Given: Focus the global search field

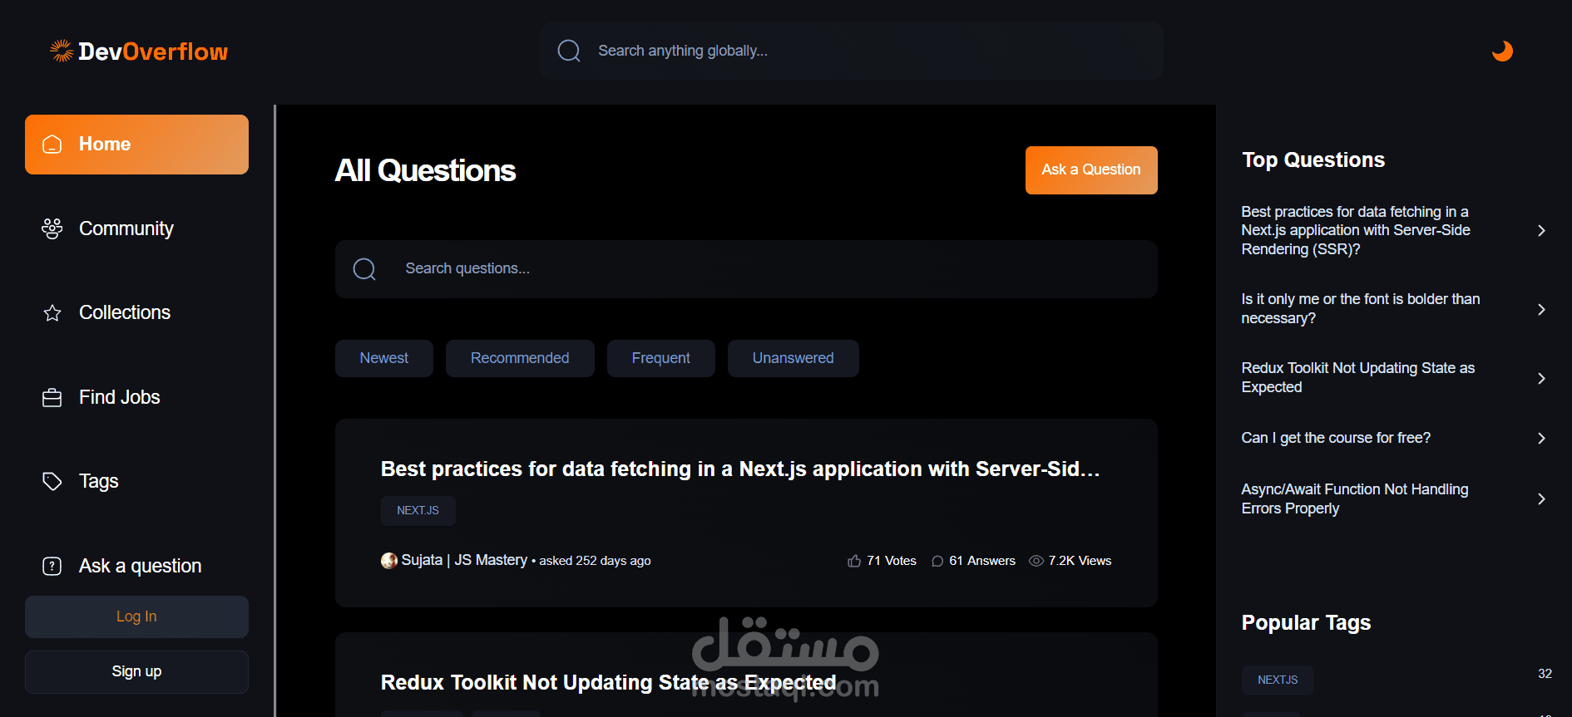Looking at the screenshot, I should tap(852, 51).
